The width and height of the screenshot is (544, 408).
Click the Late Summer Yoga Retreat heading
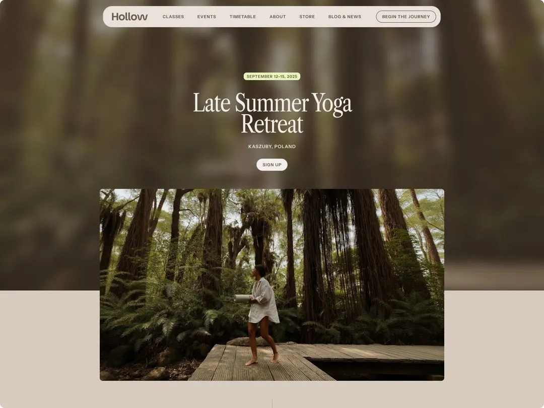(273, 113)
